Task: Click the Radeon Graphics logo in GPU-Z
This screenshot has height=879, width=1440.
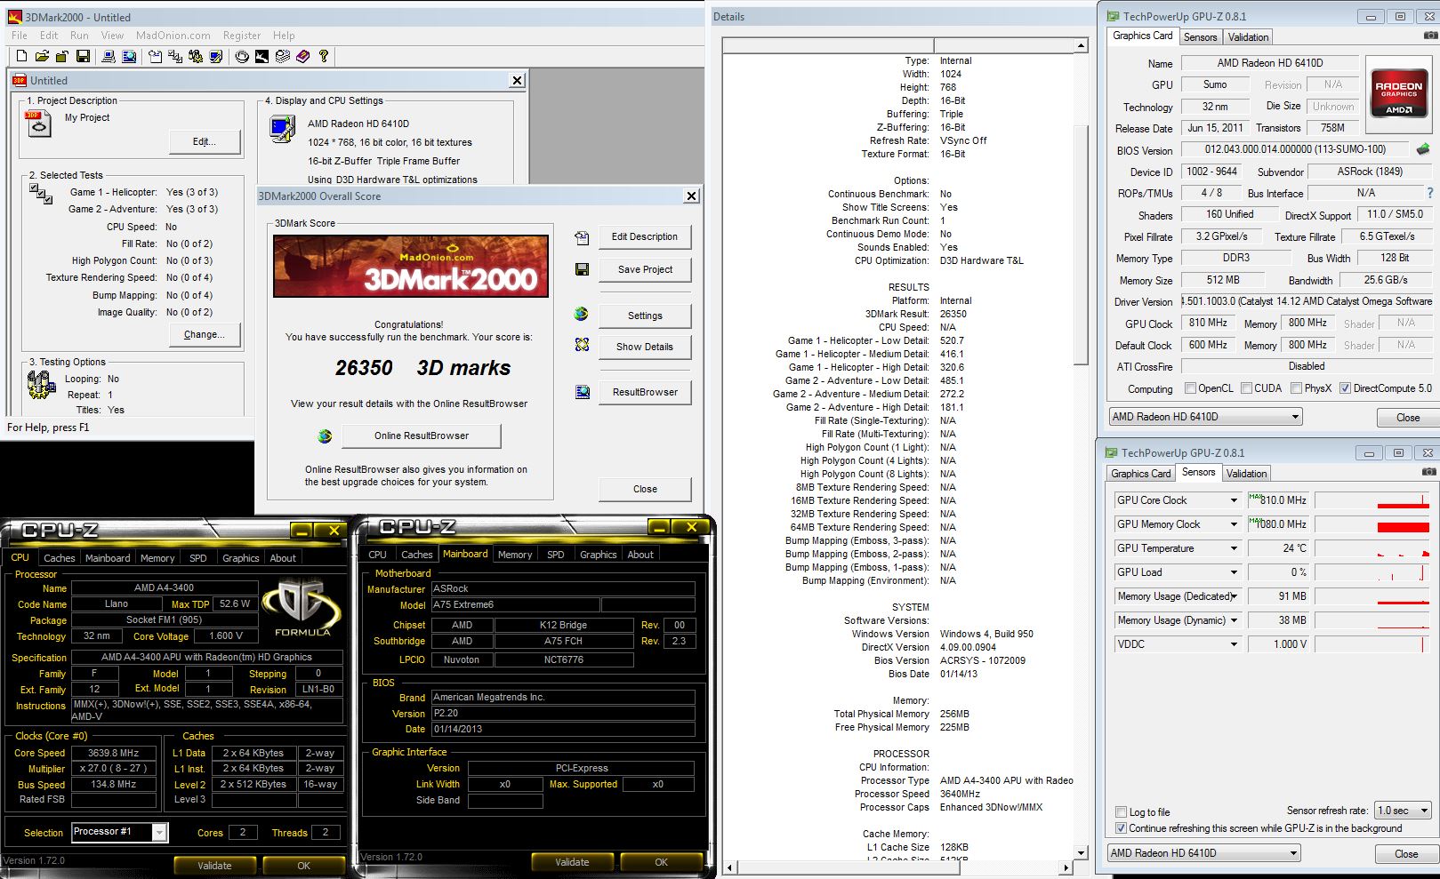Action: (x=1398, y=95)
